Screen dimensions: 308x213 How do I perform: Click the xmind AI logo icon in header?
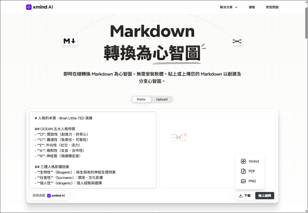(29, 7)
